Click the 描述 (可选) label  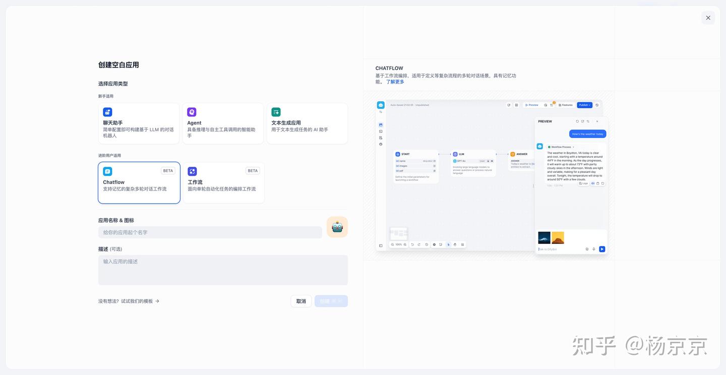point(110,249)
